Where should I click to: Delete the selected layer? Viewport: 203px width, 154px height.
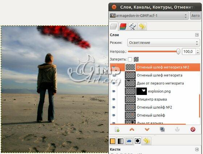193,129
